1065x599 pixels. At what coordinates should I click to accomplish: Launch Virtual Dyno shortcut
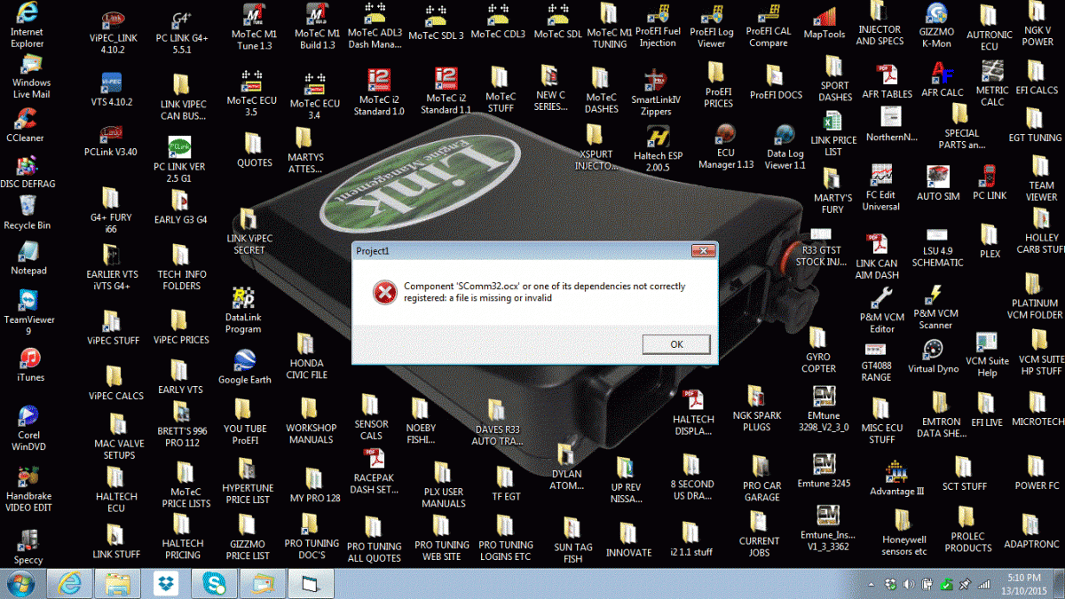pos(933,352)
